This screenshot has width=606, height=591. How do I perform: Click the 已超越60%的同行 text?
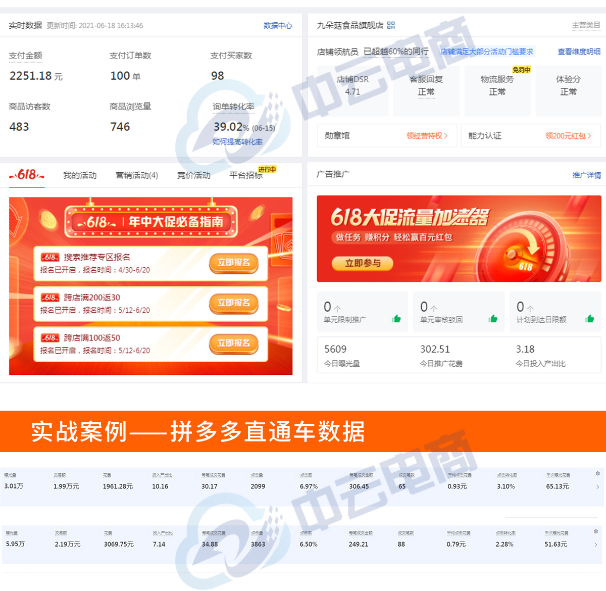(396, 52)
